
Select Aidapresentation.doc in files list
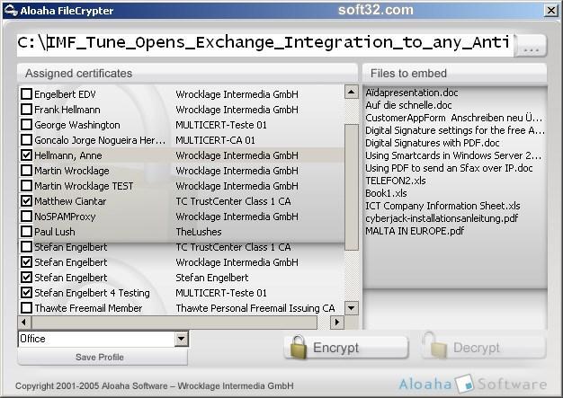tap(412, 93)
